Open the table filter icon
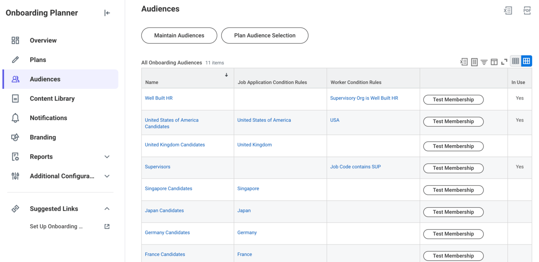This screenshot has width=539, height=262. [x=484, y=62]
